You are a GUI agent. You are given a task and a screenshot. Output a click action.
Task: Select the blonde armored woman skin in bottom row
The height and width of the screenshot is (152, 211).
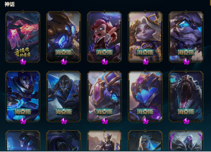pyautogui.click(x=104, y=140)
